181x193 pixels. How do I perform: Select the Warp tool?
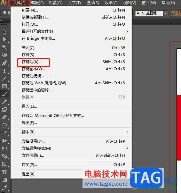point(4,140)
